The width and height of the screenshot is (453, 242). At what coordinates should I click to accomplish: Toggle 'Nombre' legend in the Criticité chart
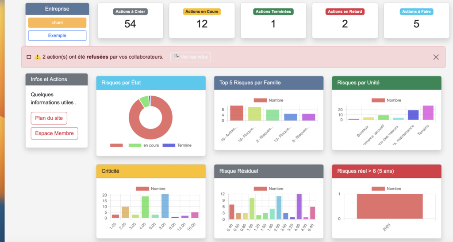tap(150, 189)
